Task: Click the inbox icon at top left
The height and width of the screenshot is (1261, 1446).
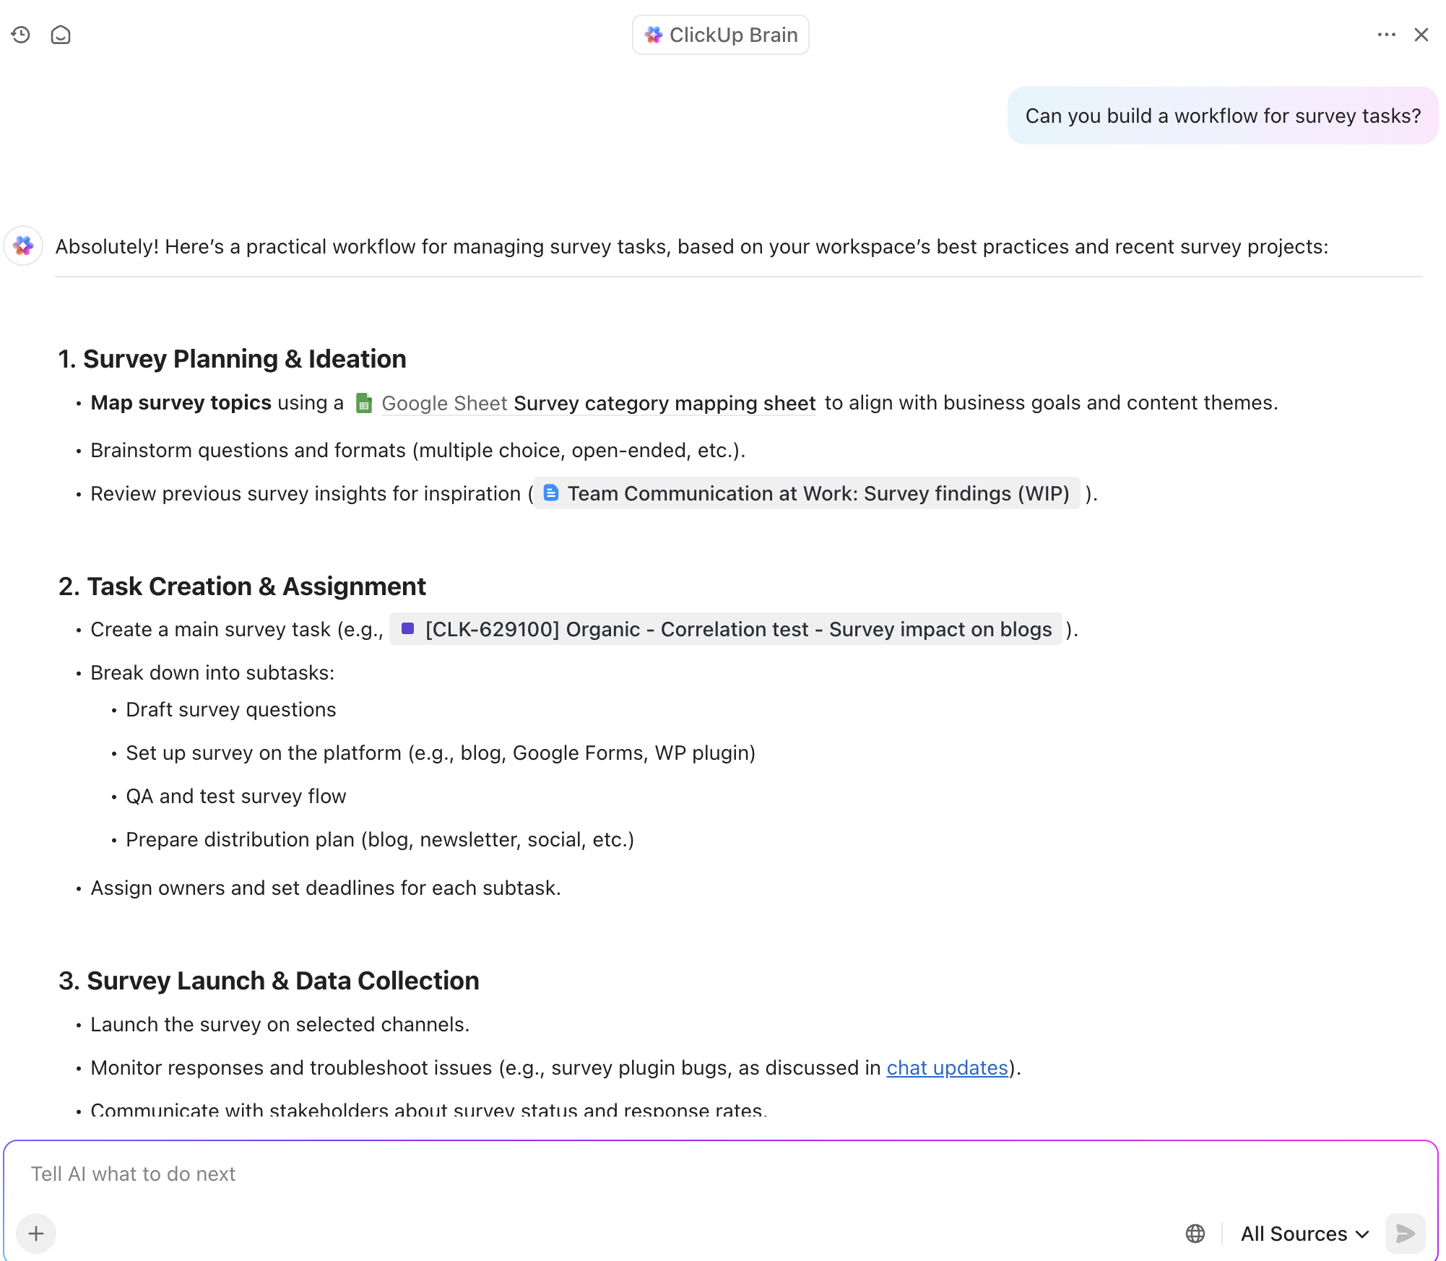Action: coord(61,34)
